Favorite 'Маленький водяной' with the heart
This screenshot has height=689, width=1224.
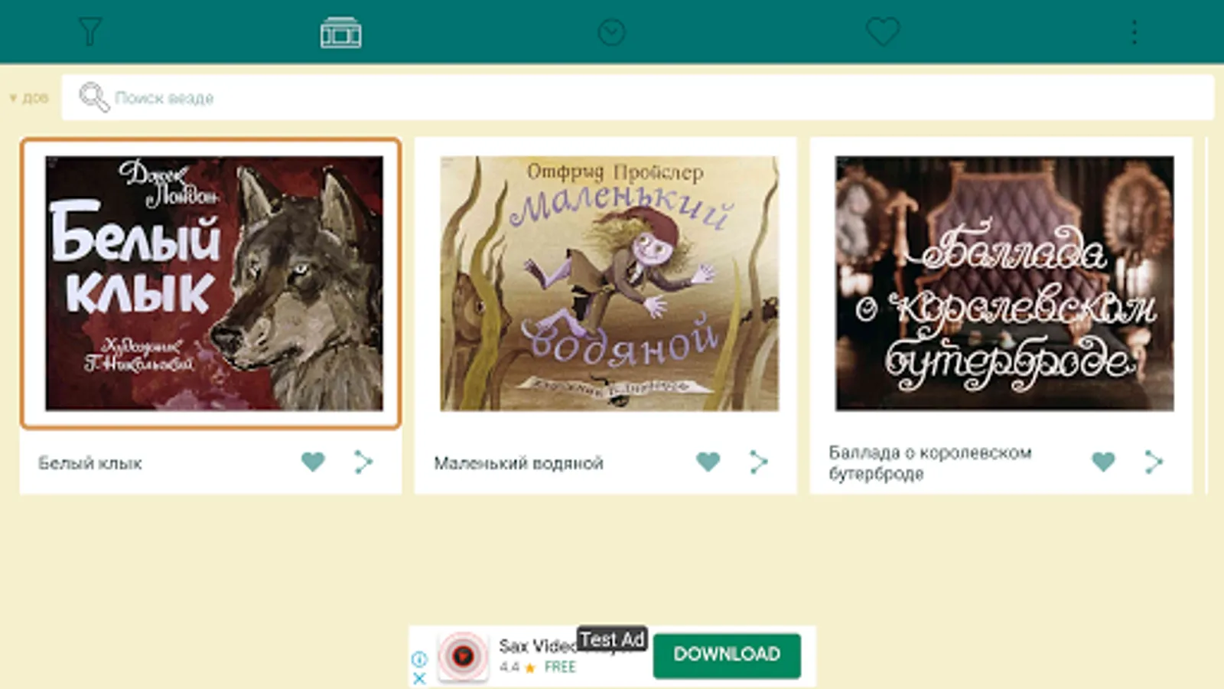(708, 462)
